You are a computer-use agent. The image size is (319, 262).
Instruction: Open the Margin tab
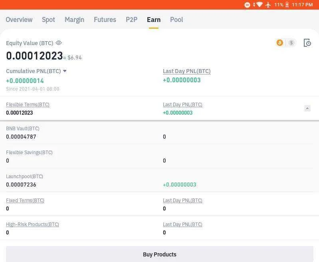75,20
